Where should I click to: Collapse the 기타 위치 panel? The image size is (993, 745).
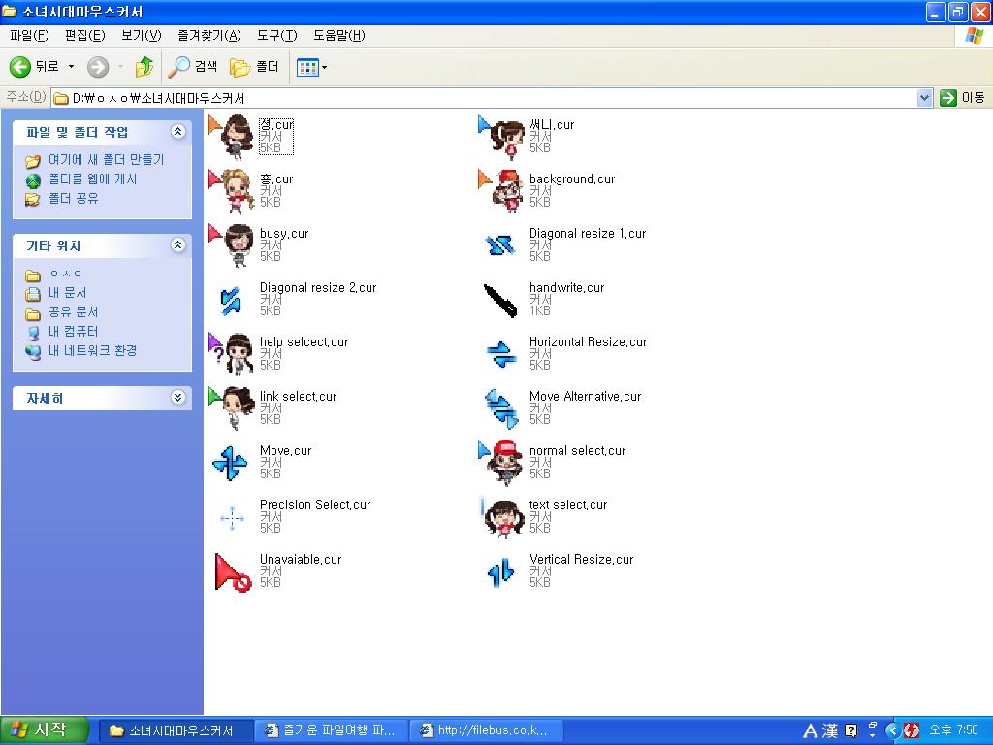pyautogui.click(x=177, y=245)
